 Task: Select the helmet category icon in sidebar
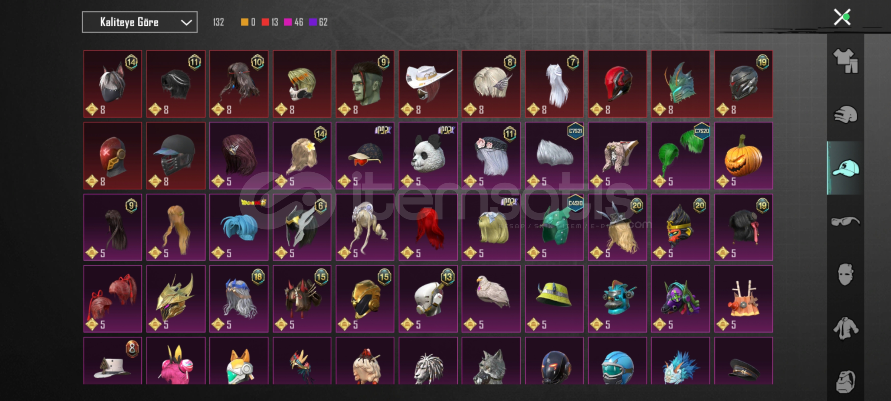click(x=846, y=114)
